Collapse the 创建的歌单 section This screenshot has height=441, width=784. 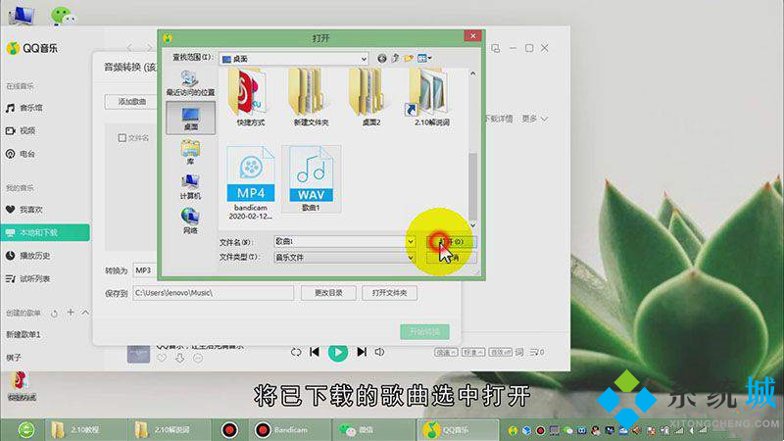pos(85,313)
